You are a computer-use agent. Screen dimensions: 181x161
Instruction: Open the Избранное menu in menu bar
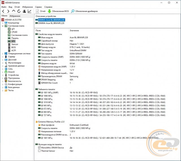(27, 7)
